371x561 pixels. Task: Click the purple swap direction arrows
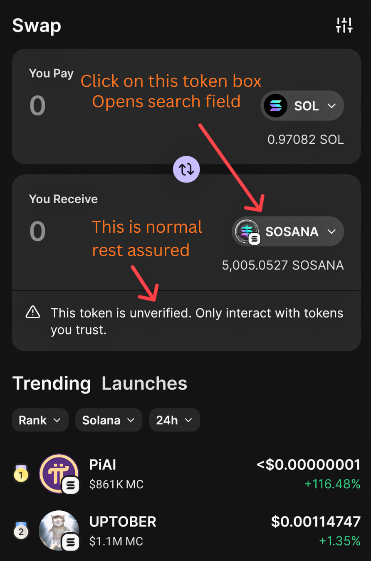186,169
